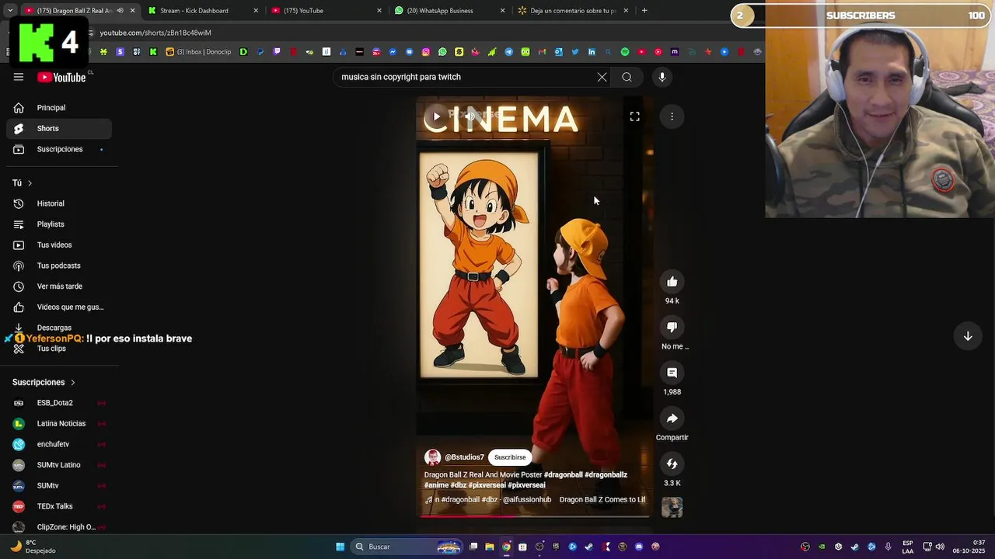Share the Short via Compartir icon

672,418
